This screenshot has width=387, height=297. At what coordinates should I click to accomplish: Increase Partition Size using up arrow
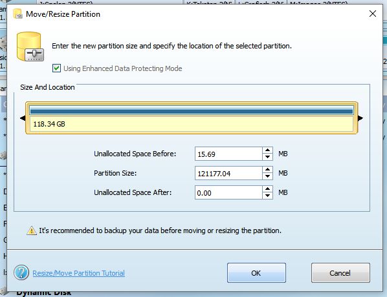(x=267, y=170)
